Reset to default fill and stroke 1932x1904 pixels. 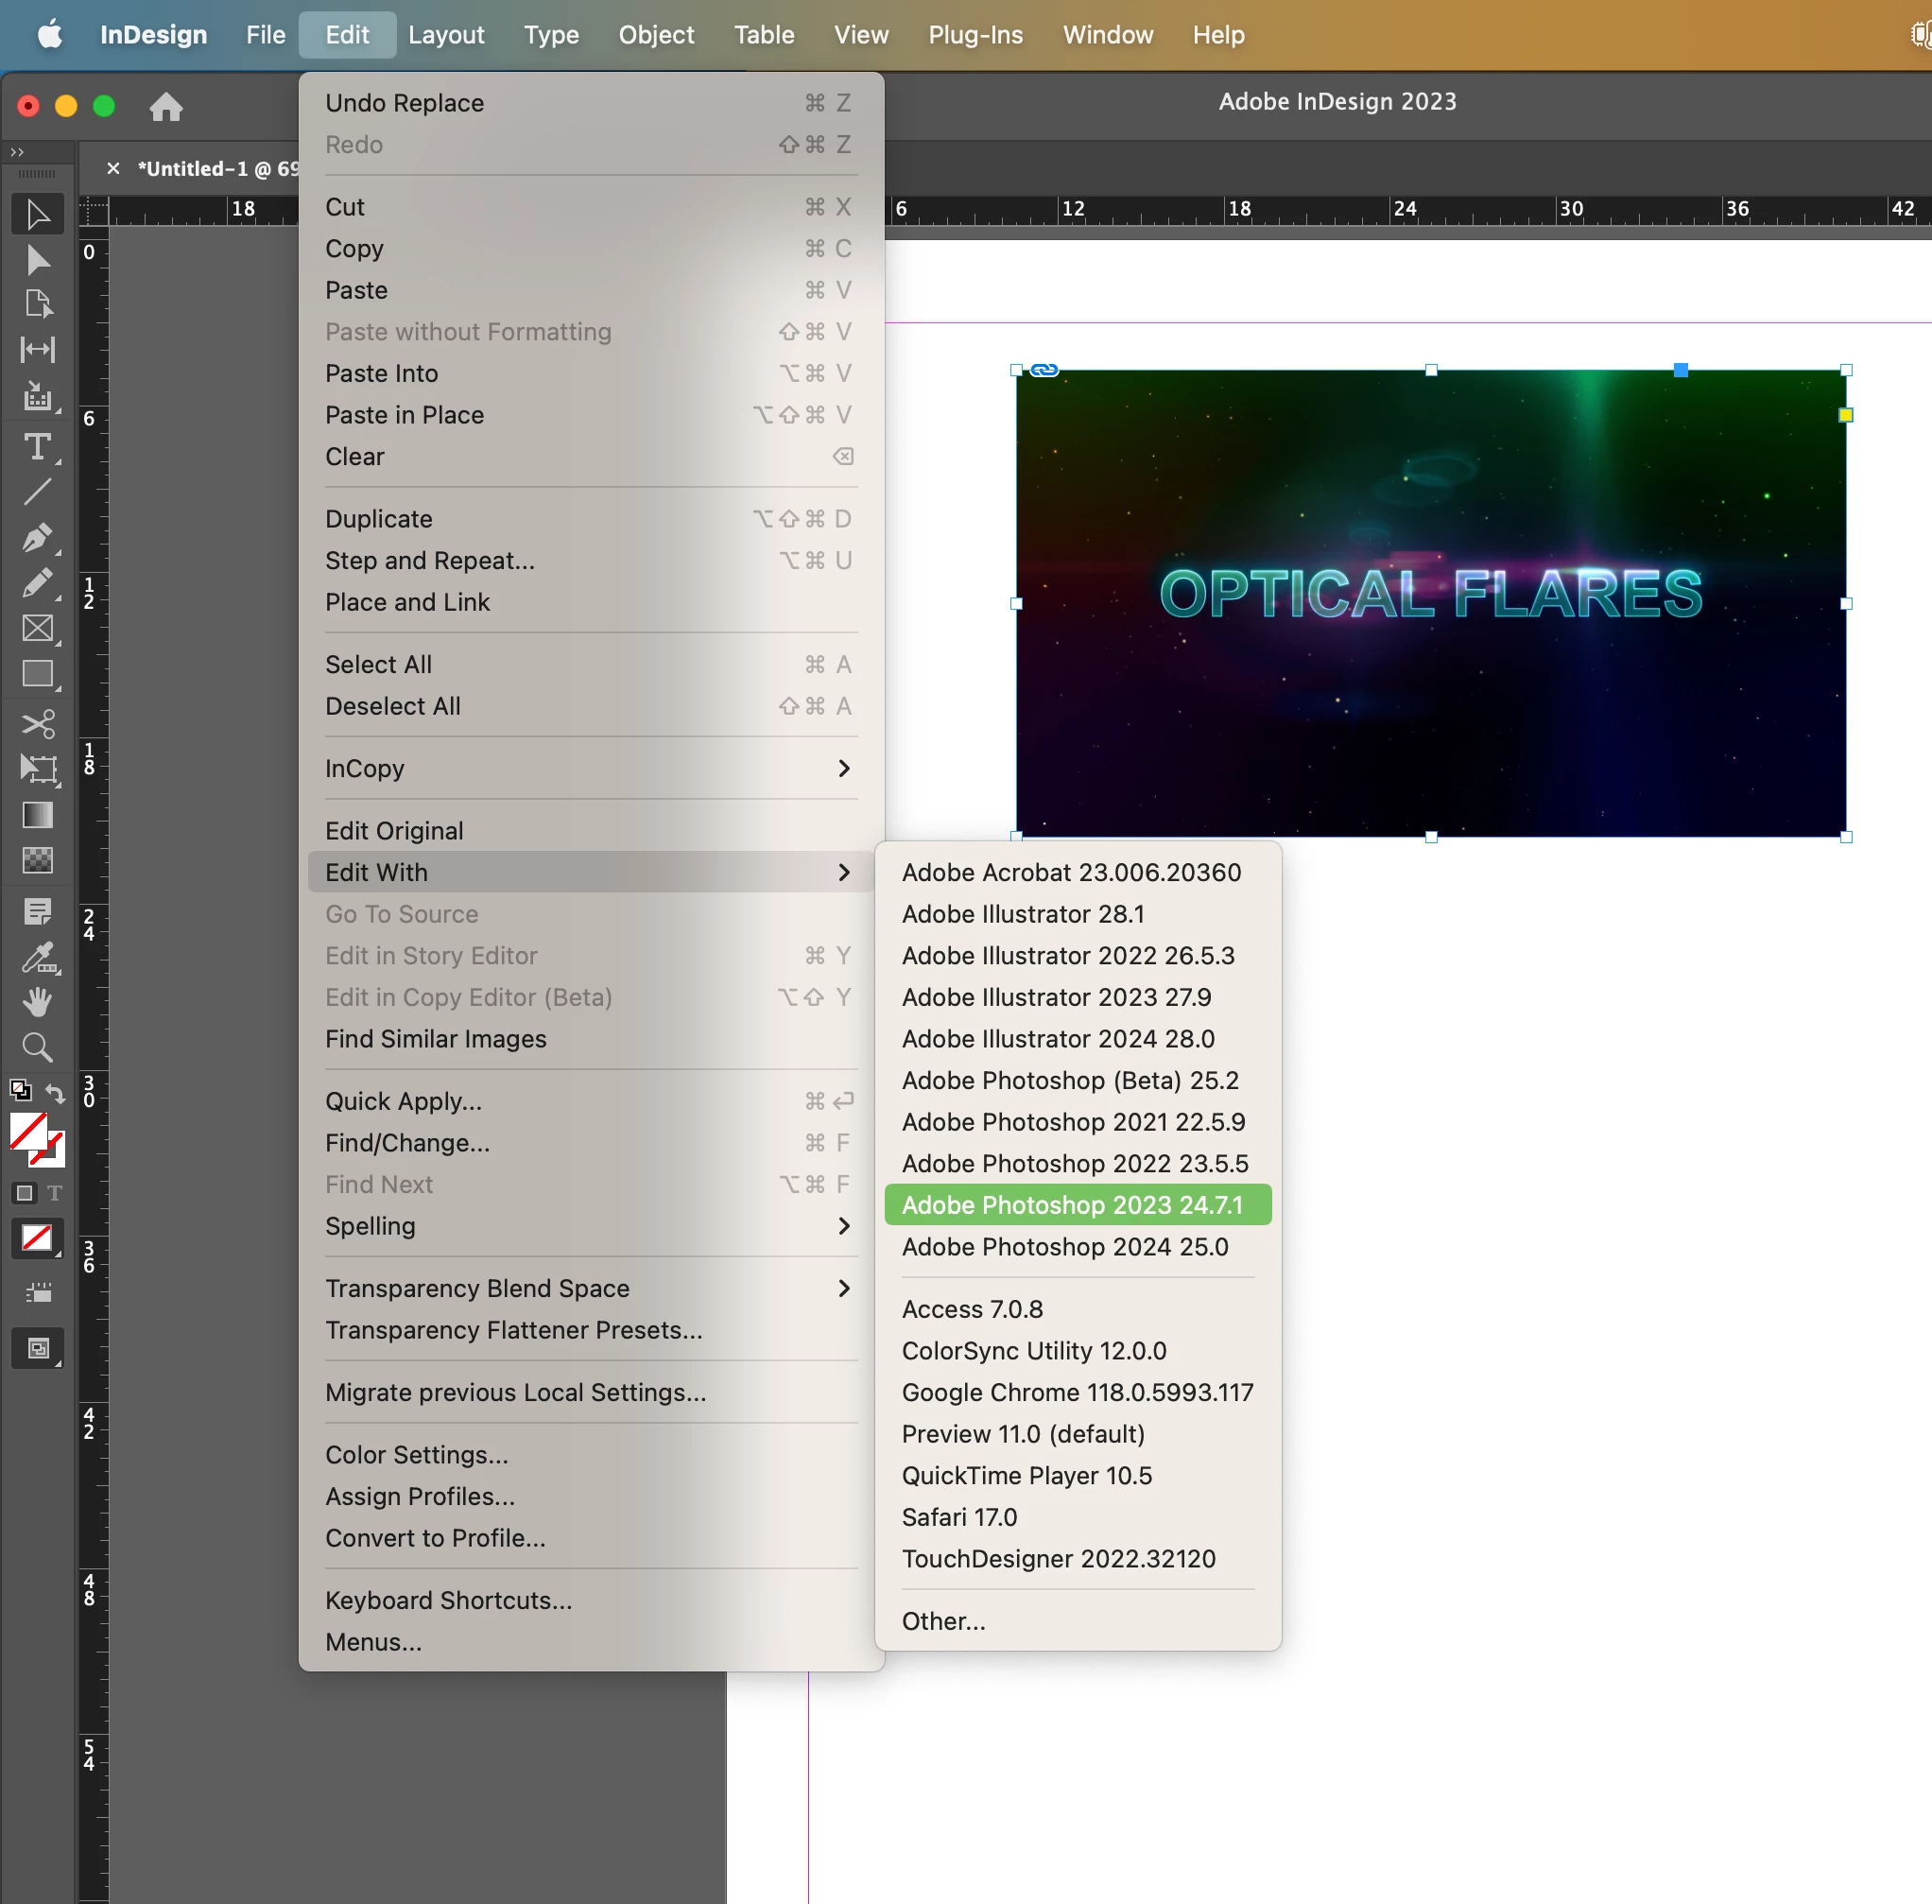19,1090
